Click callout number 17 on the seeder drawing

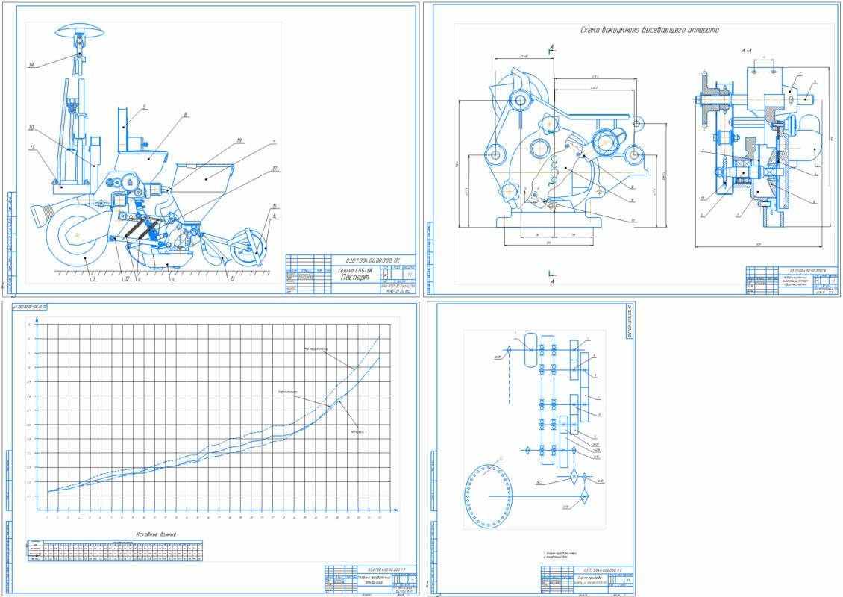tap(275, 169)
